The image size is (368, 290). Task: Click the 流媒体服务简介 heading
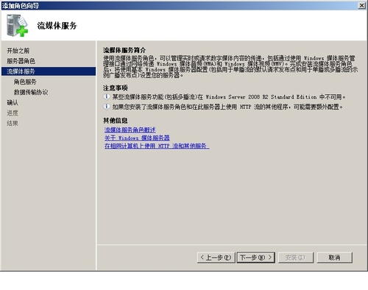coord(124,50)
